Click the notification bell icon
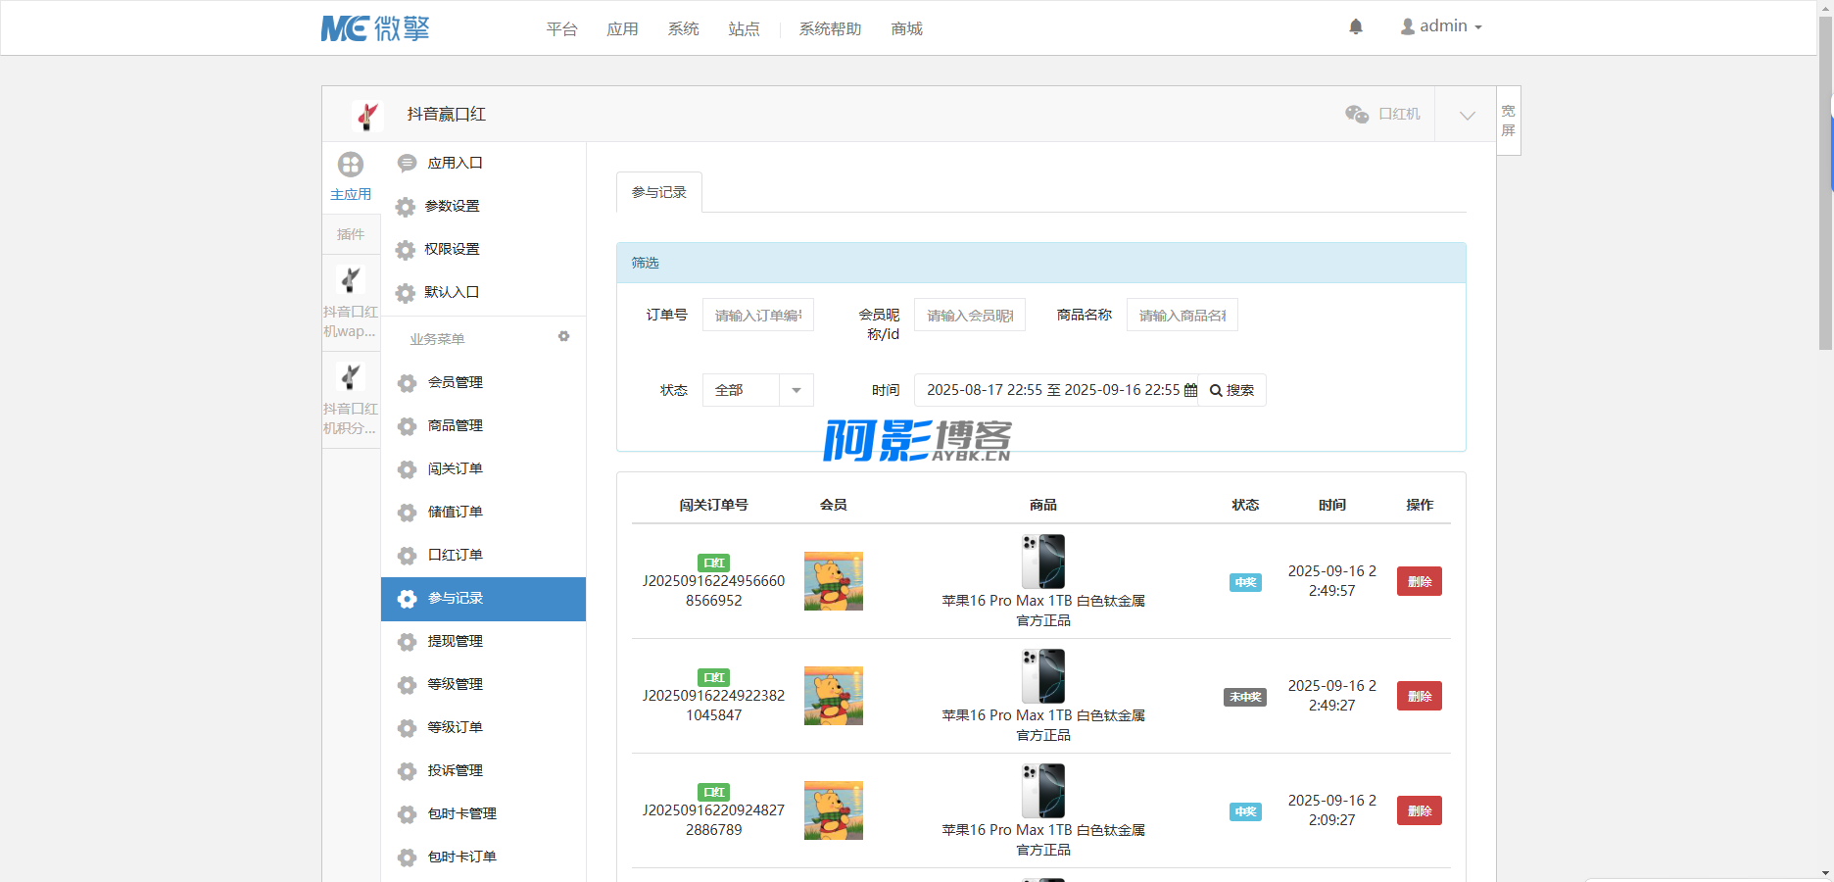The width and height of the screenshot is (1834, 882). tap(1356, 26)
